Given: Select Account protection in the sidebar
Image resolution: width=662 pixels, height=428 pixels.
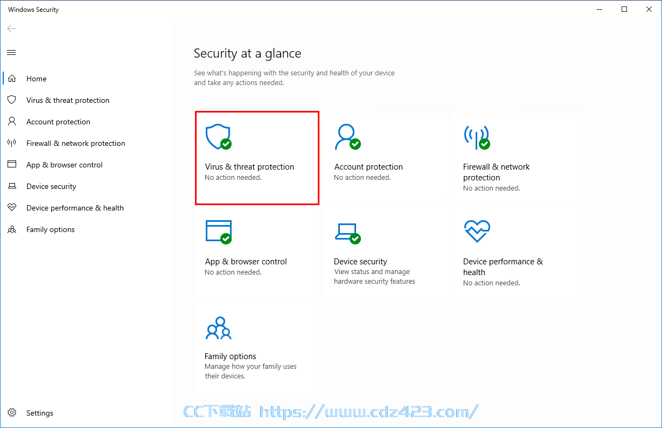Looking at the screenshot, I should pyautogui.click(x=86, y=122).
